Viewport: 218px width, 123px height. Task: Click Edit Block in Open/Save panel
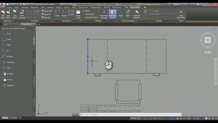pyautogui.click(x=3, y=14)
